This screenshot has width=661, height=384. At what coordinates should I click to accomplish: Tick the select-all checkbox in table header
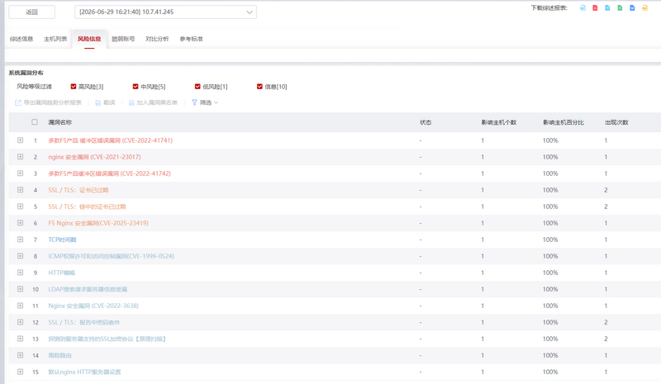tap(35, 122)
